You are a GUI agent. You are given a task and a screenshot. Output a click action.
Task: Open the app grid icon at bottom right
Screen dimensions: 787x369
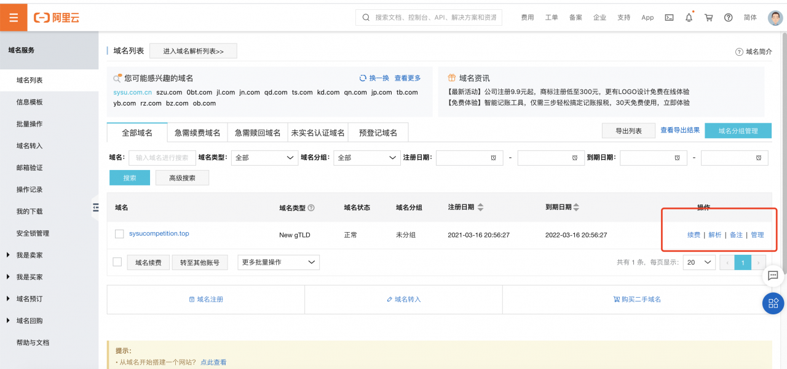coord(773,303)
